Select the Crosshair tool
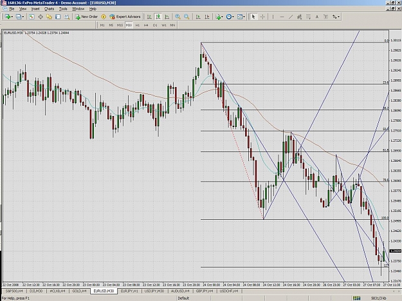This screenshot has height=301, width=402. coord(262,17)
